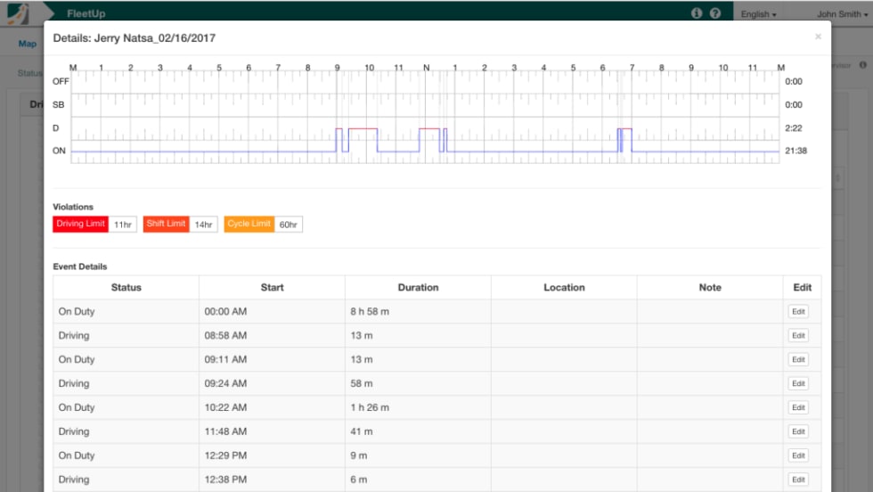Screen dimensions: 873x492
Task: Click the Status column header
Action: pos(126,288)
